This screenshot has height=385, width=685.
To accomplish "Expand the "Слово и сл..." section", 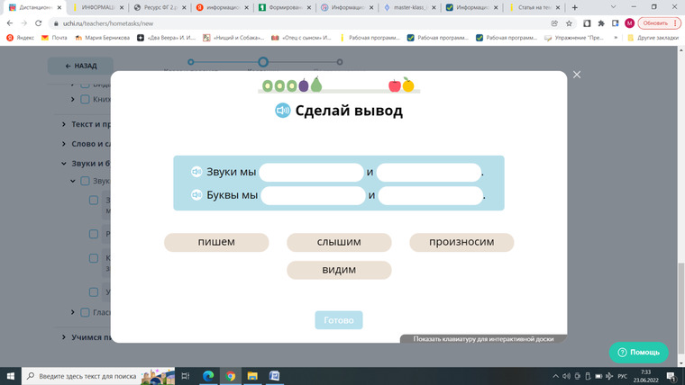I will pos(63,144).
